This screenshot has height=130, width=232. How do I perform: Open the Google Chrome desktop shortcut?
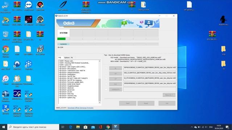pos(6,51)
